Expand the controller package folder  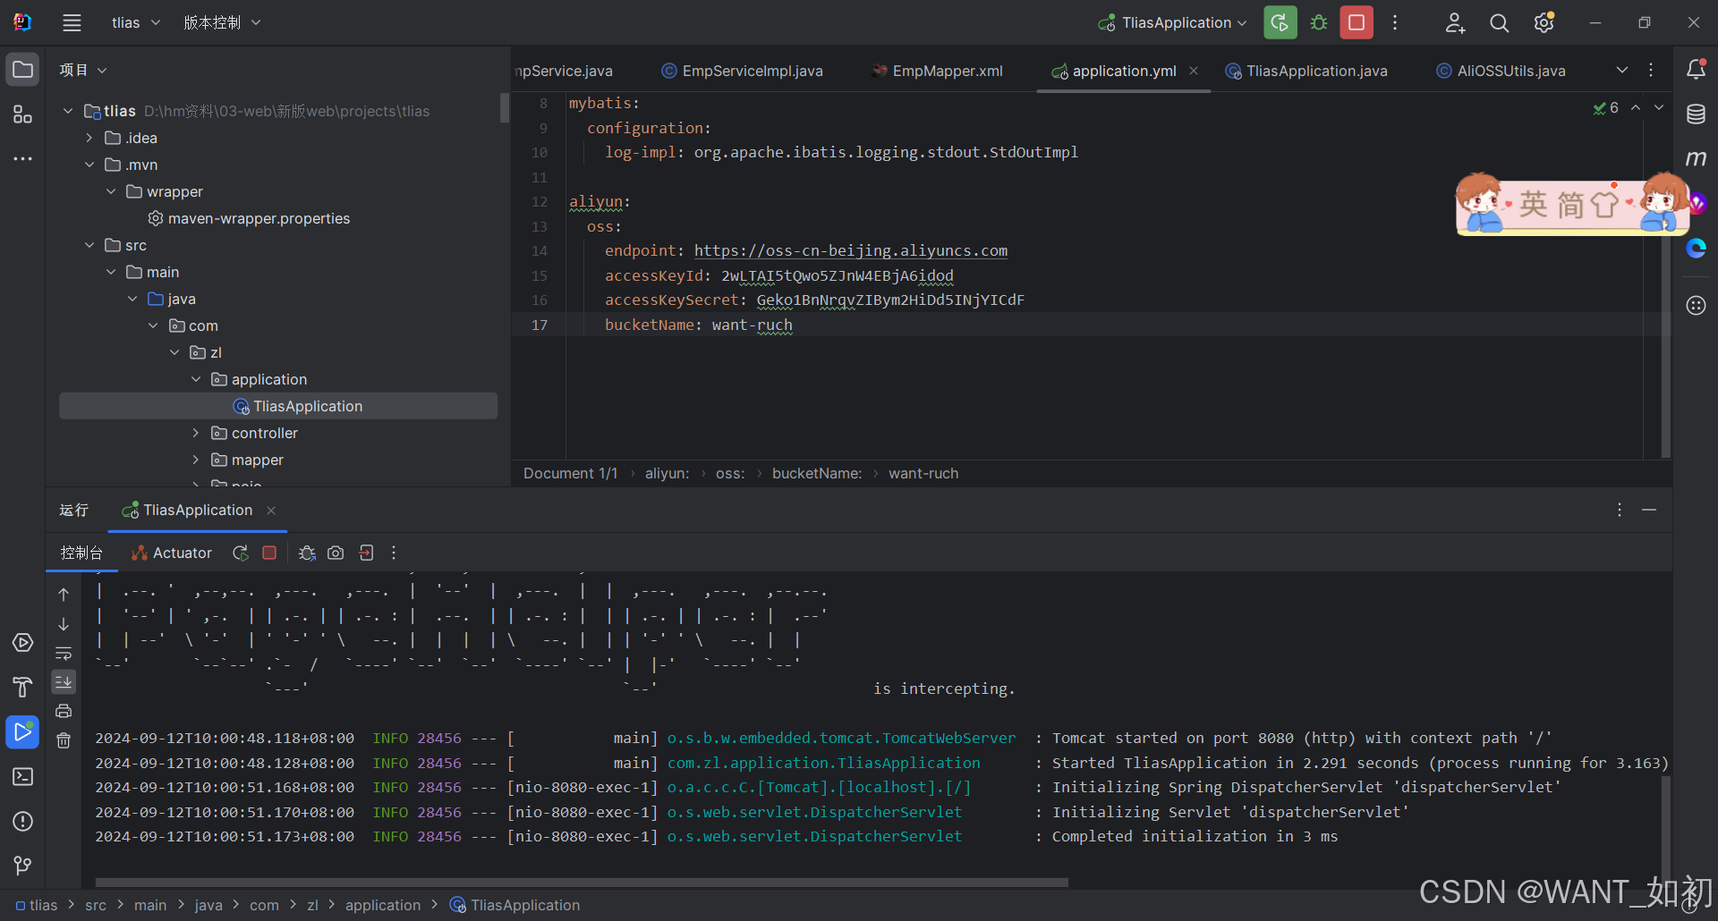coord(195,433)
